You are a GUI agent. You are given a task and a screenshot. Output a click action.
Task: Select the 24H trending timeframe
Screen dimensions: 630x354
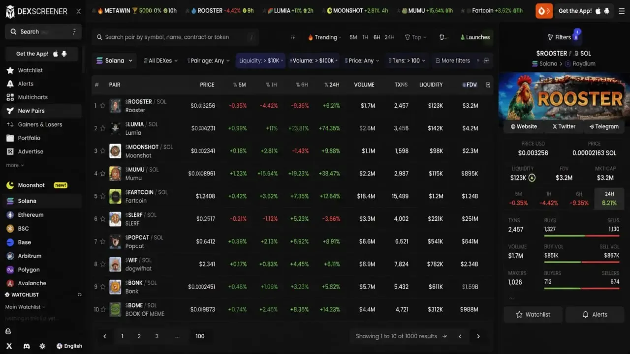pyautogui.click(x=389, y=37)
